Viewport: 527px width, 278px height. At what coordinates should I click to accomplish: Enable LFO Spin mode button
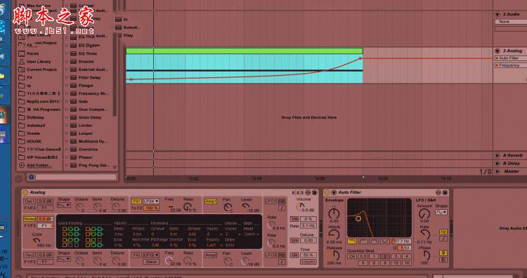[x=443, y=260]
